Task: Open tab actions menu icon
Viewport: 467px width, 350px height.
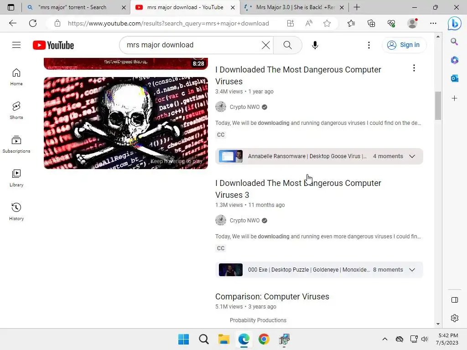Action: (x=11, y=7)
